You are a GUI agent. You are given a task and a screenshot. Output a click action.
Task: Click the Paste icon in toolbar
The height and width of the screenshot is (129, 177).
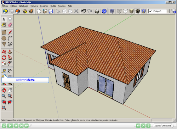[70, 11]
